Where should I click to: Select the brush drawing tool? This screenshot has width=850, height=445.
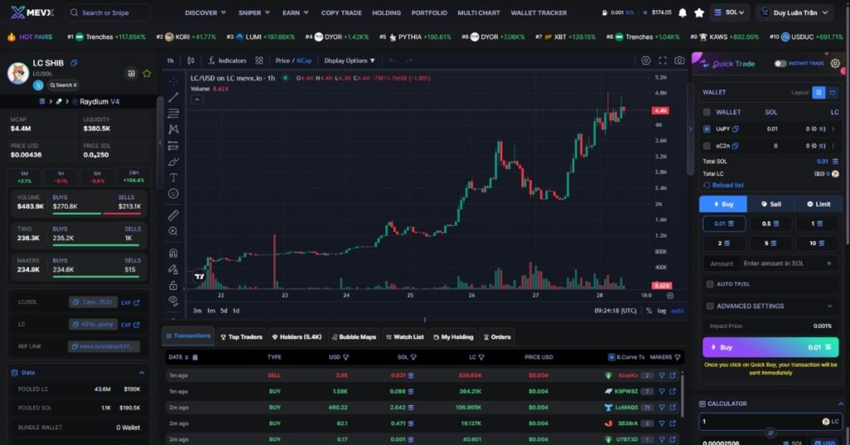coord(173,162)
